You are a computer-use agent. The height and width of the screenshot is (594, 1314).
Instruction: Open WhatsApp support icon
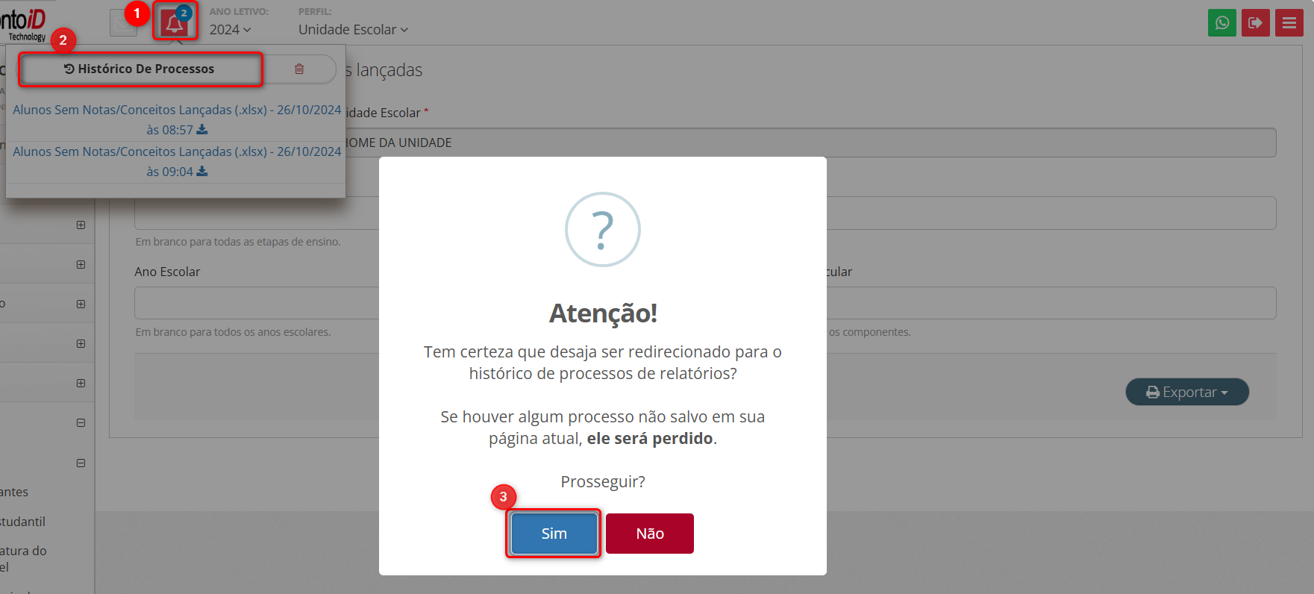tap(1221, 23)
